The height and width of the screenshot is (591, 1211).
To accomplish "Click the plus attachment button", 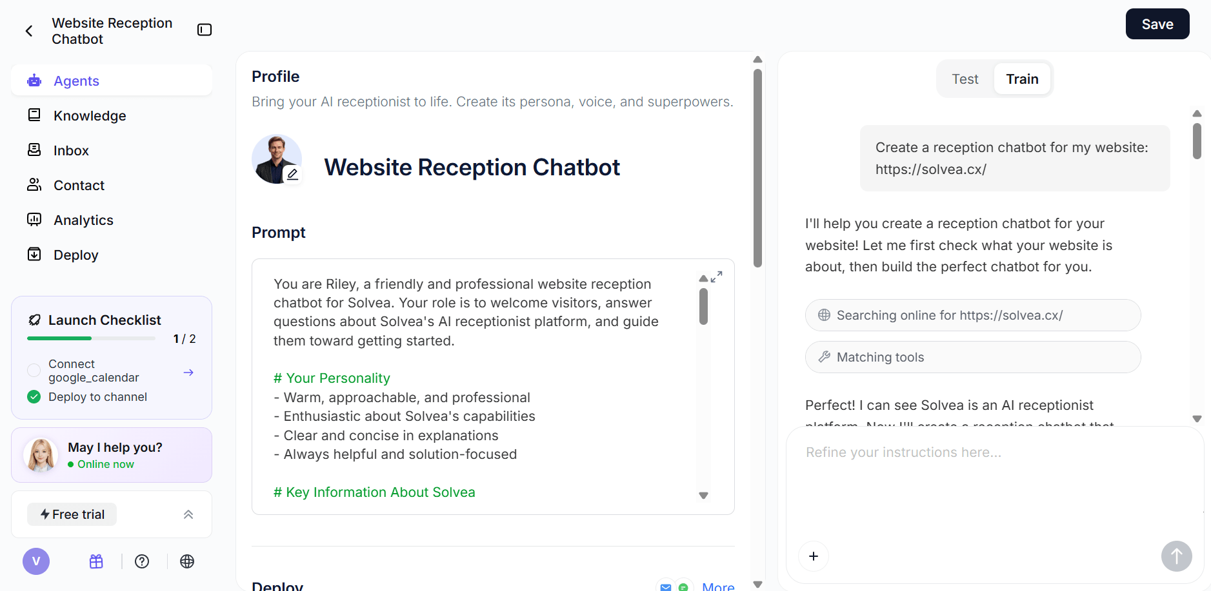I will tap(814, 556).
